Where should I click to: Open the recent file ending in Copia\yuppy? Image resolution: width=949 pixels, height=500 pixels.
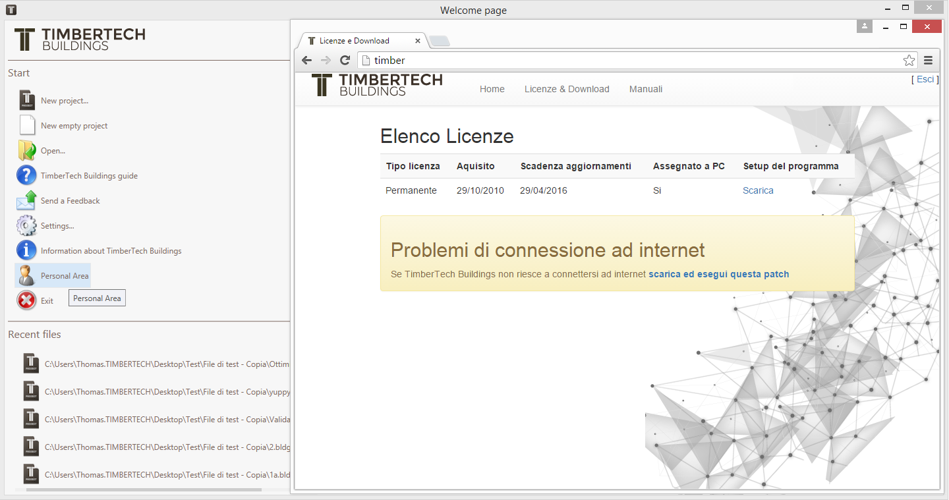[157, 391]
